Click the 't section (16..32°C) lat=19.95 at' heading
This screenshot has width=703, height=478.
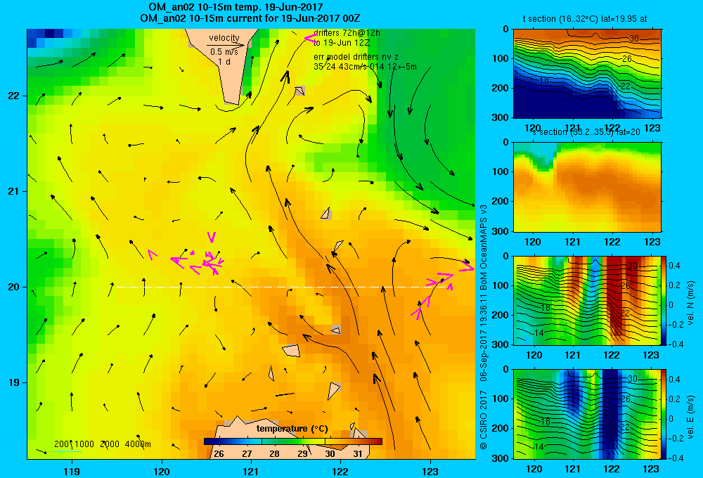pyautogui.click(x=585, y=19)
